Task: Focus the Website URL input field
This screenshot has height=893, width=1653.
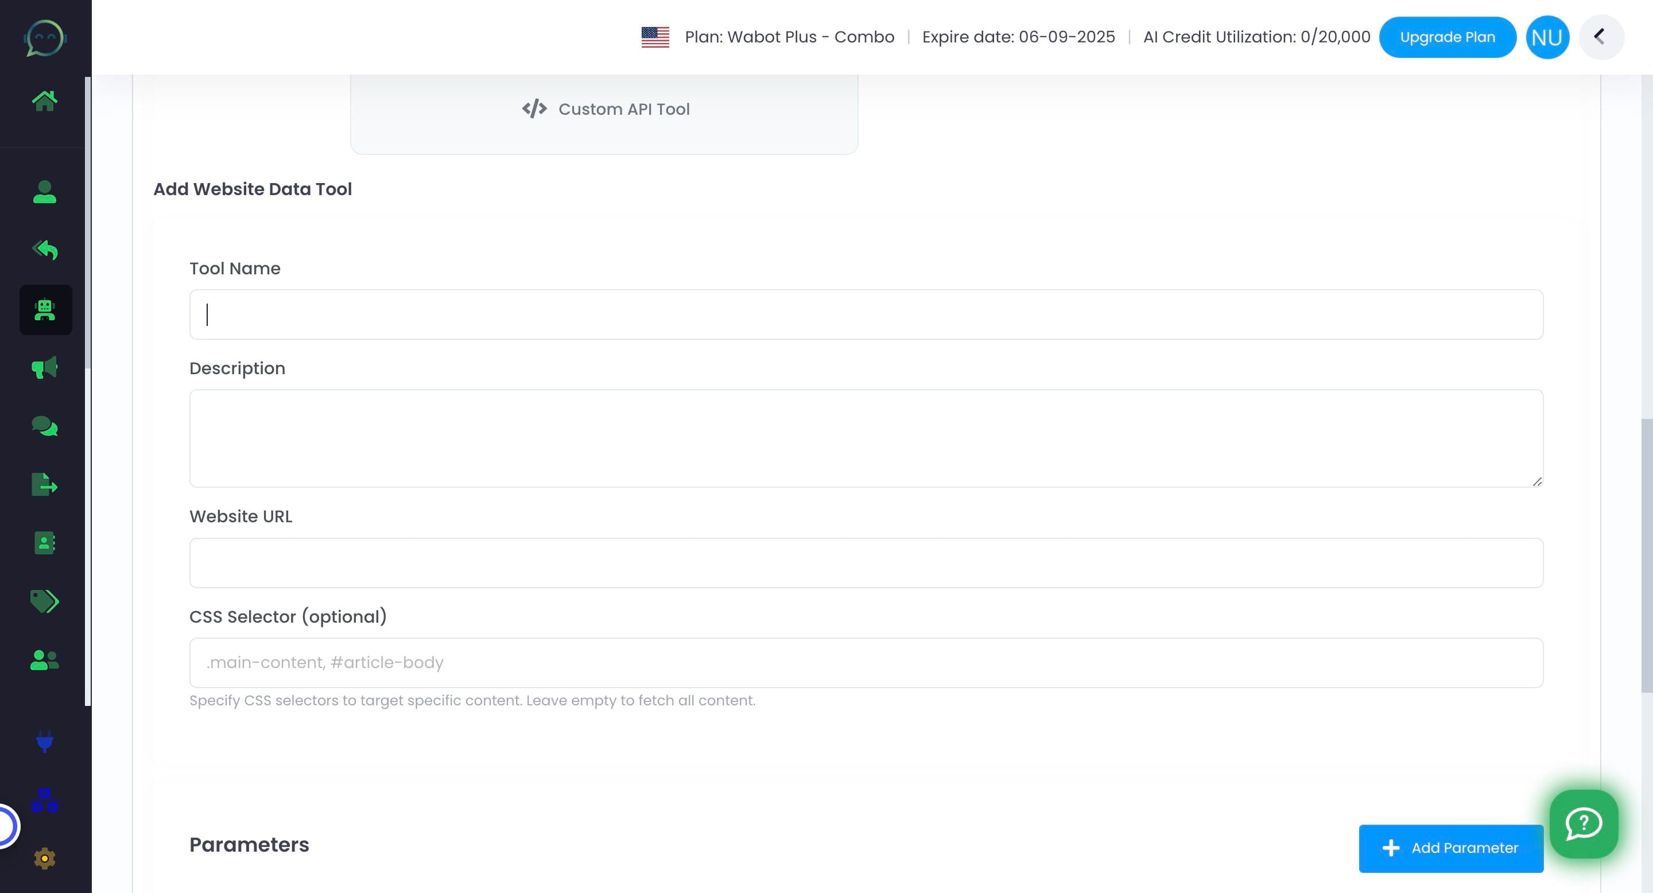Action: pos(866,562)
